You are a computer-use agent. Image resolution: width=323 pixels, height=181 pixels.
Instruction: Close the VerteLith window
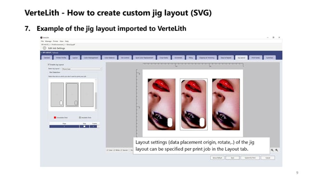279,38
